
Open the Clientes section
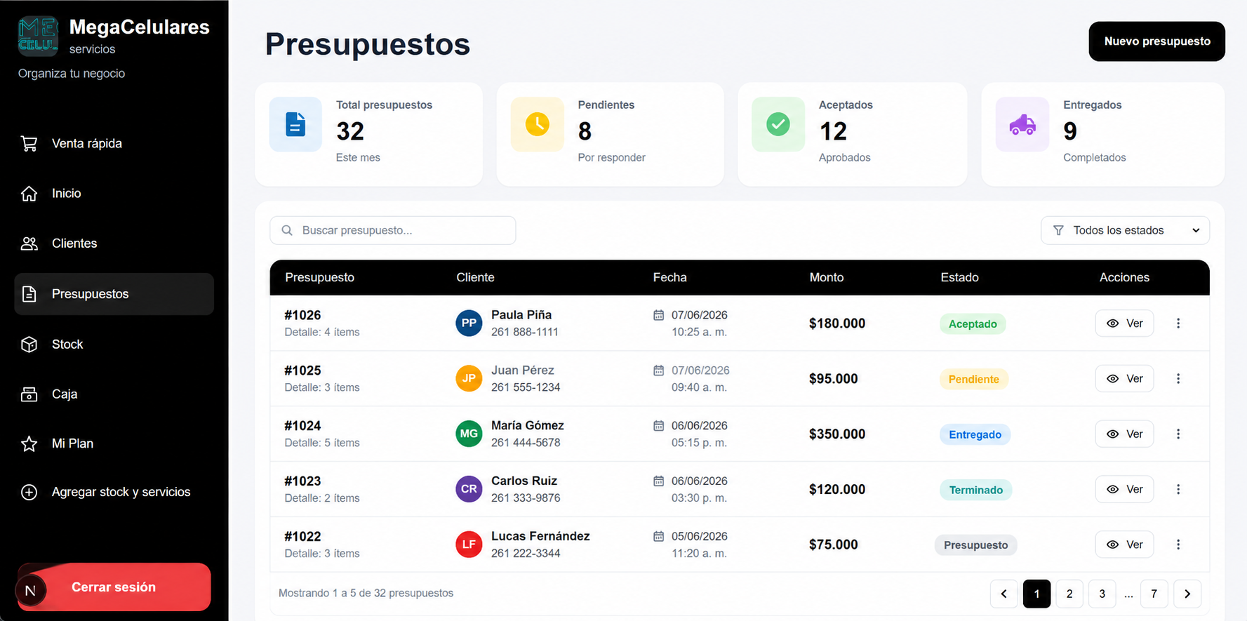[x=114, y=243]
